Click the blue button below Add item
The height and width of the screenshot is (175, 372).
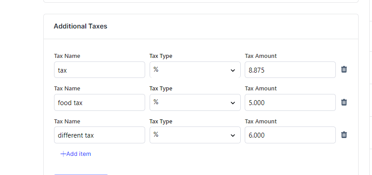point(81,175)
